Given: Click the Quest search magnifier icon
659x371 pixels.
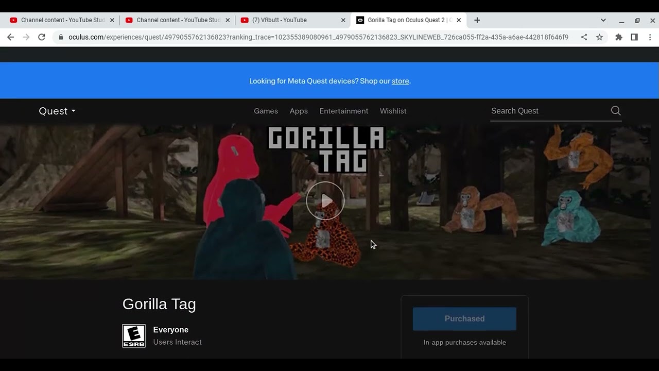Looking at the screenshot, I should [616, 111].
